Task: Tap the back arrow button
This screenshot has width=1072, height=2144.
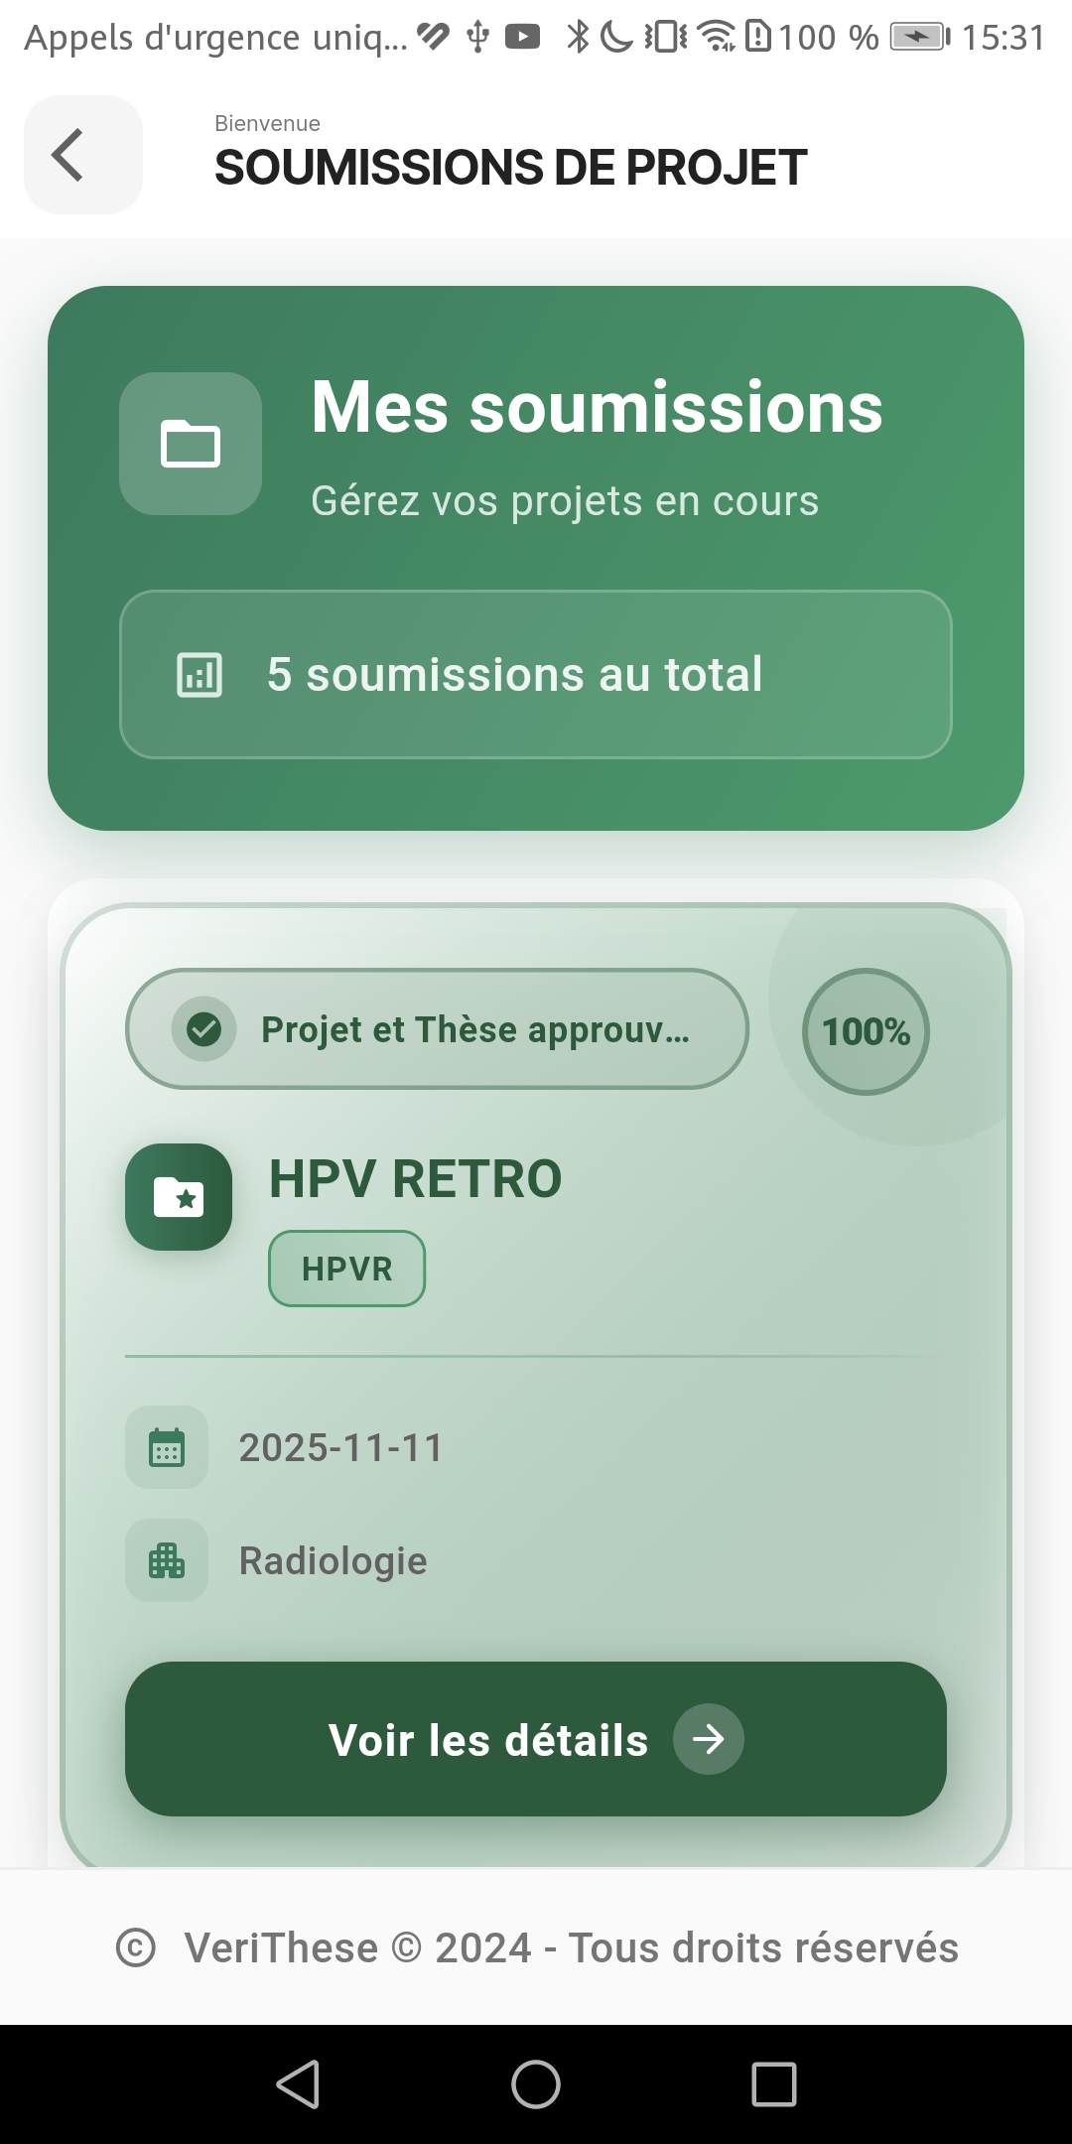Action: (x=82, y=155)
